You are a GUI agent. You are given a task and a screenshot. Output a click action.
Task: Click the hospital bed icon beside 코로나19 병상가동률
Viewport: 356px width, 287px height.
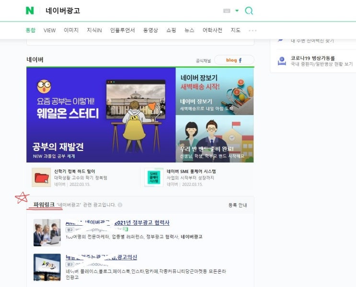tap(282, 61)
